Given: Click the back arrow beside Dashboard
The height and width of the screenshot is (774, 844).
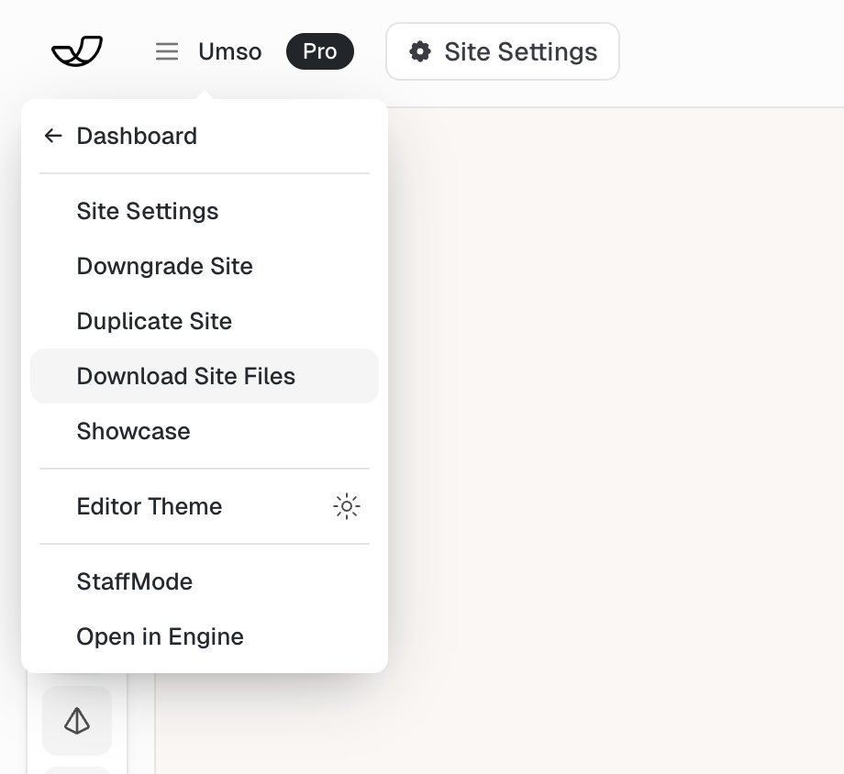Looking at the screenshot, I should pyautogui.click(x=53, y=136).
